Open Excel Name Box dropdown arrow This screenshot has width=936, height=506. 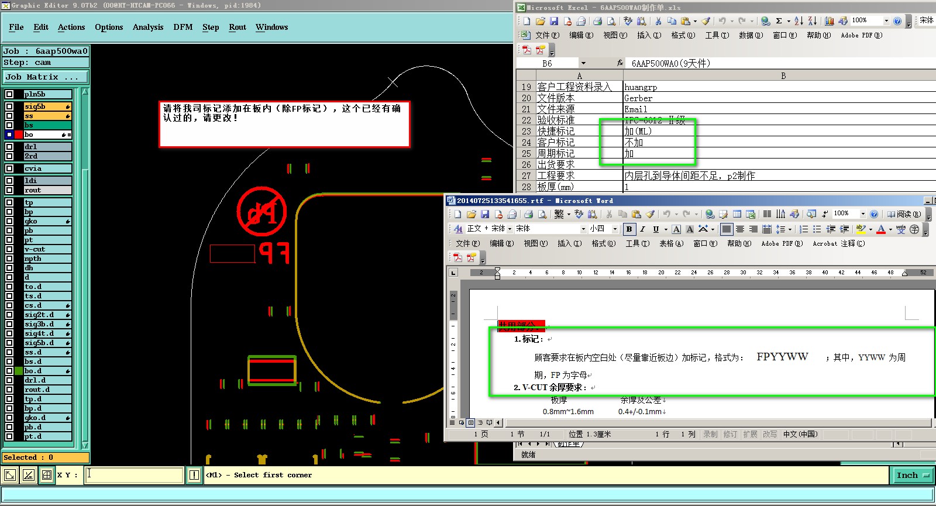pos(583,63)
